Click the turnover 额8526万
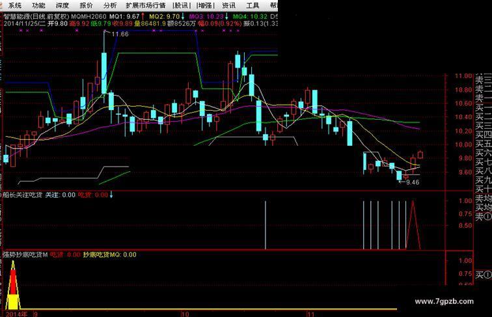This screenshot has height=317, width=492. 182,23
